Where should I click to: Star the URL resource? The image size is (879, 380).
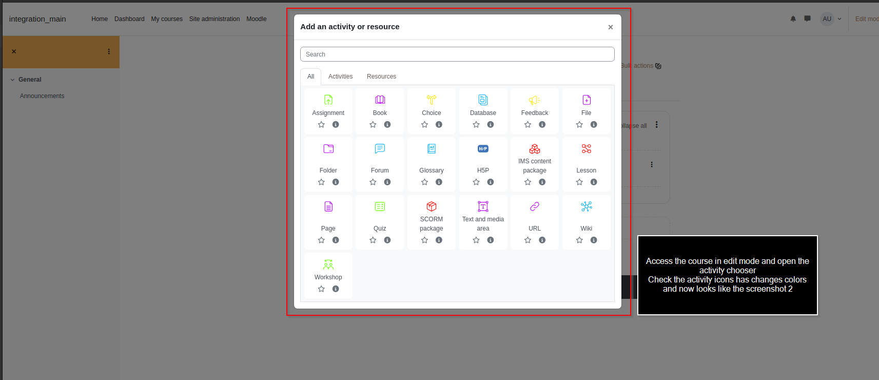pos(528,240)
